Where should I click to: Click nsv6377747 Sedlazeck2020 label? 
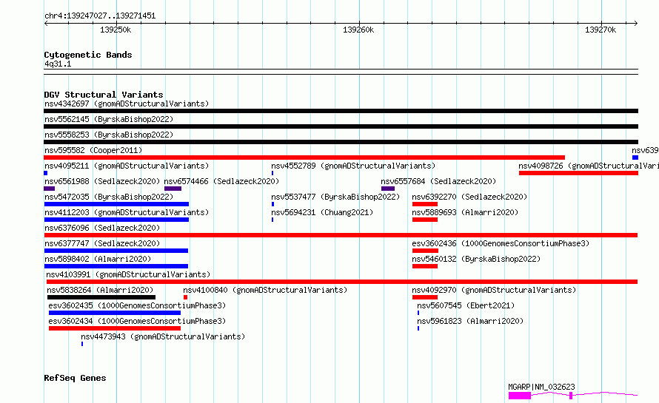pyautogui.click(x=102, y=243)
